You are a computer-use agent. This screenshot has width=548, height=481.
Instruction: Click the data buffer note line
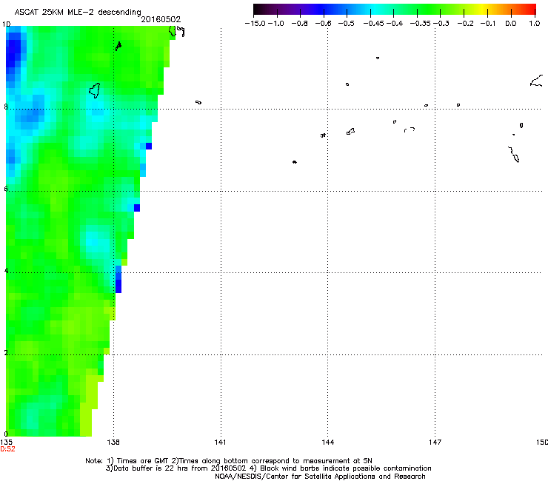click(x=268, y=468)
